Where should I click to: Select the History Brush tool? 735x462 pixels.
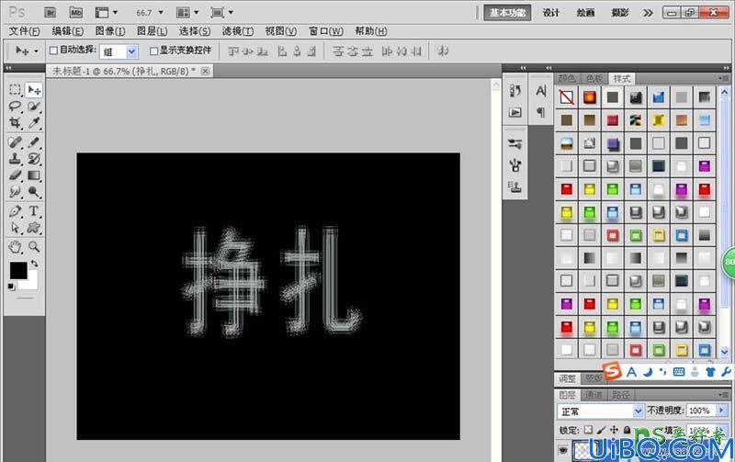[x=34, y=158]
